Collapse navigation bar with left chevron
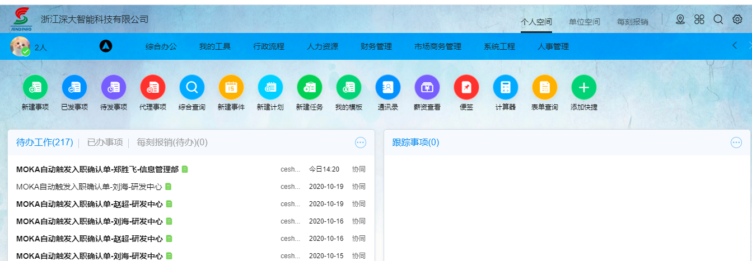752x261 pixels. [x=735, y=46]
